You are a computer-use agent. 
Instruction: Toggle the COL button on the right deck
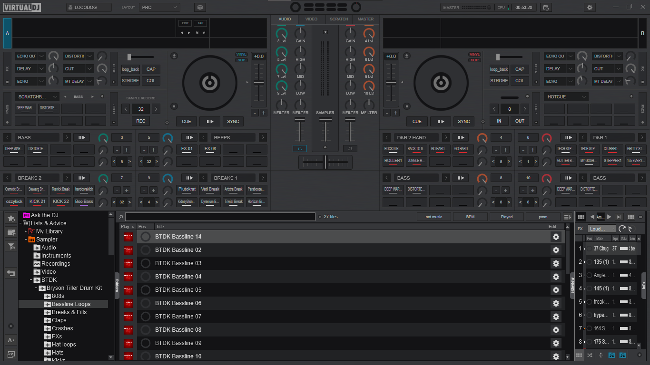point(520,81)
